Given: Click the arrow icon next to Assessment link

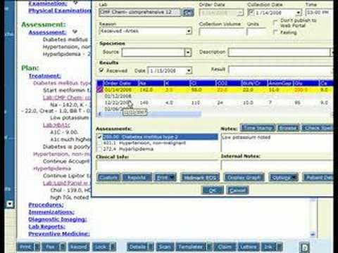Looking at the screenshot, I should [75, 32].
